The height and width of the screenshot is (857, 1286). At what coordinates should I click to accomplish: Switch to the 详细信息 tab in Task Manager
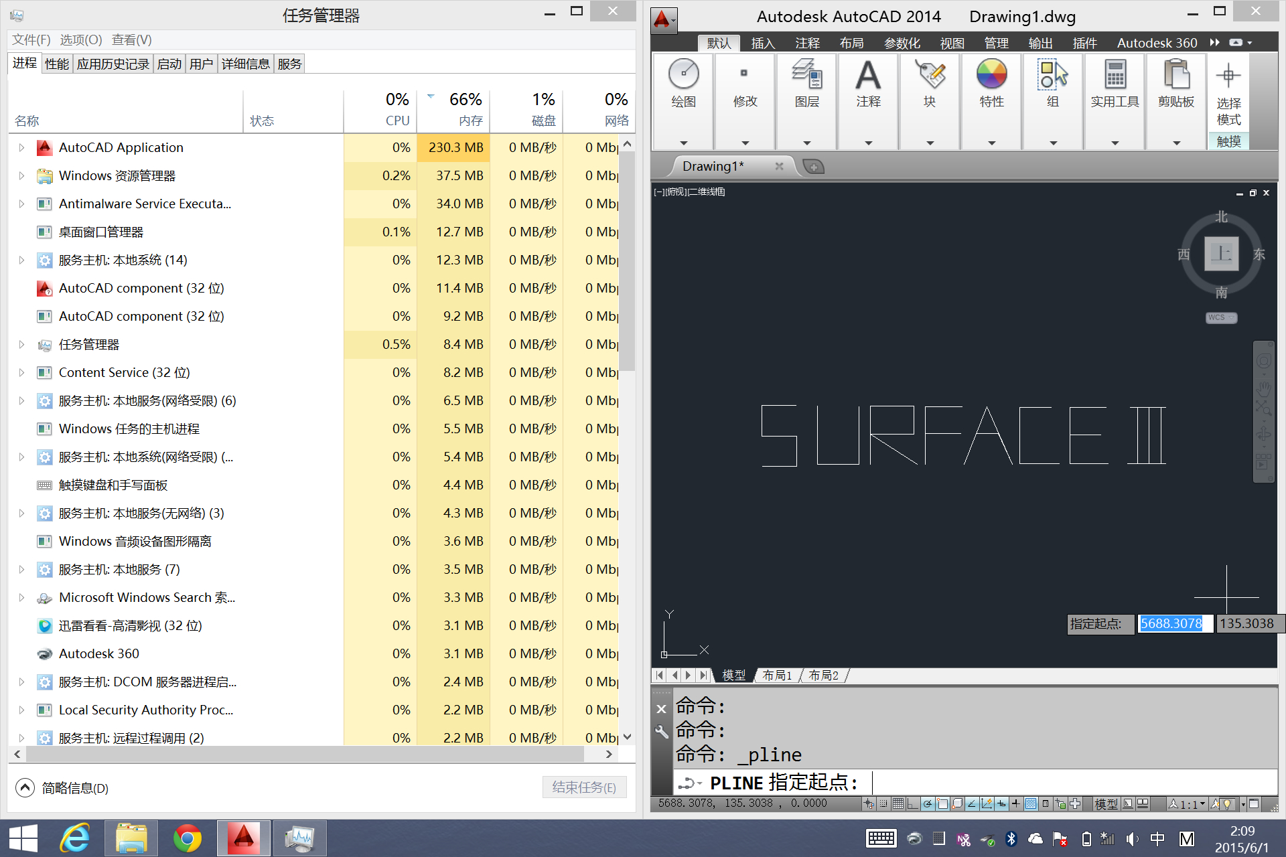[x=245, y=64]
